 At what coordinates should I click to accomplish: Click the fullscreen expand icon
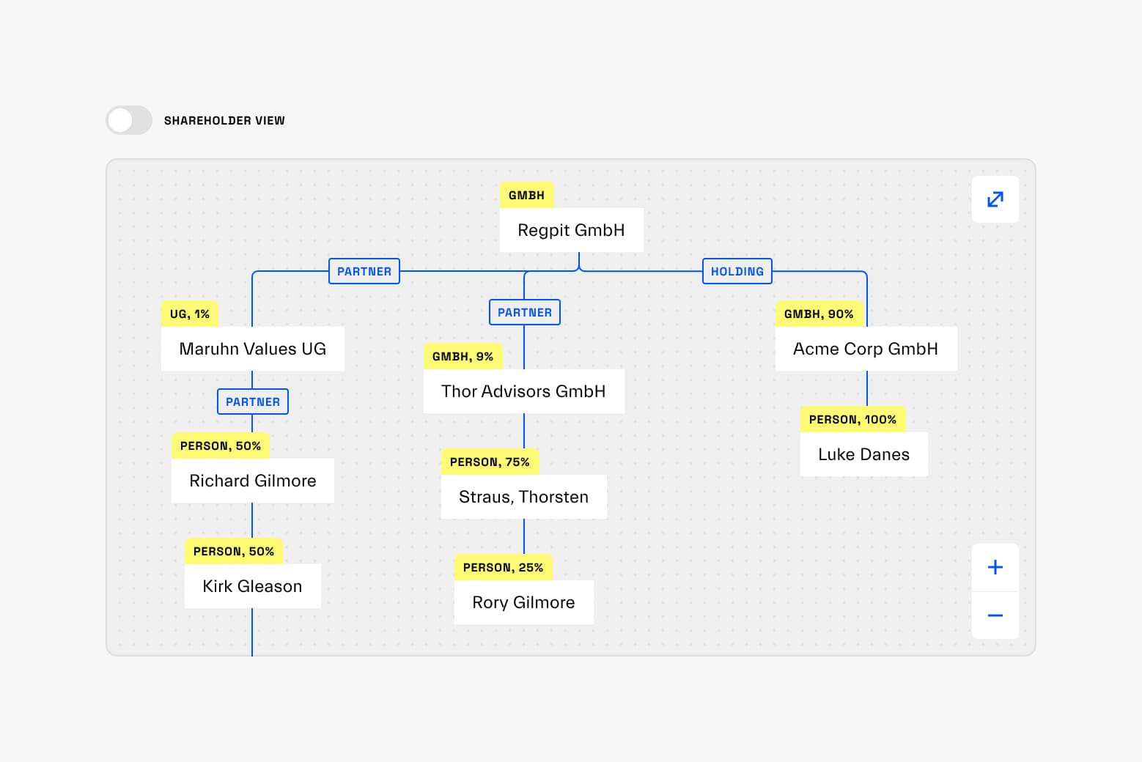pyautogui.click(x=995, y=199)
